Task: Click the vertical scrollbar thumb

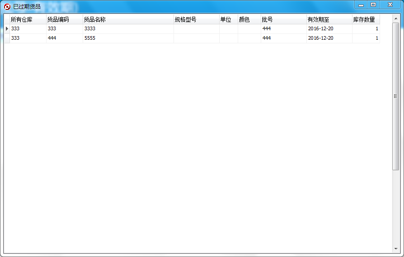Action: (x=396, y=96)
